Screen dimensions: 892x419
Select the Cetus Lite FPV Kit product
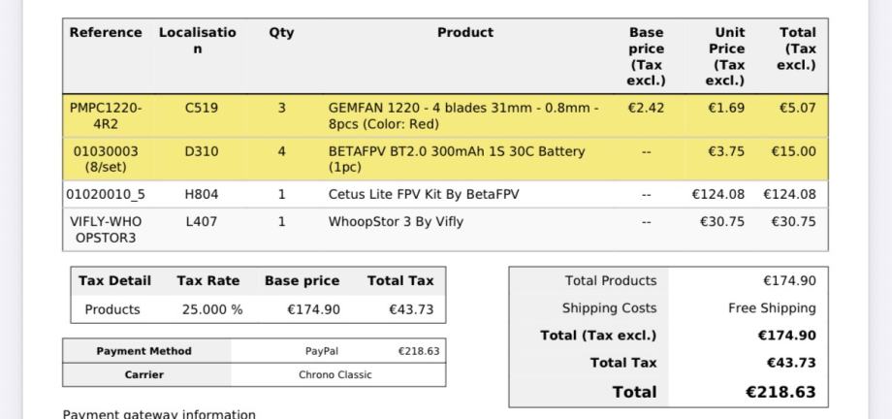pyautogui.click(x=424, y=194)
